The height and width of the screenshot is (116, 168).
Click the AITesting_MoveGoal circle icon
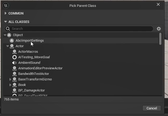click(x=14, y=57)
